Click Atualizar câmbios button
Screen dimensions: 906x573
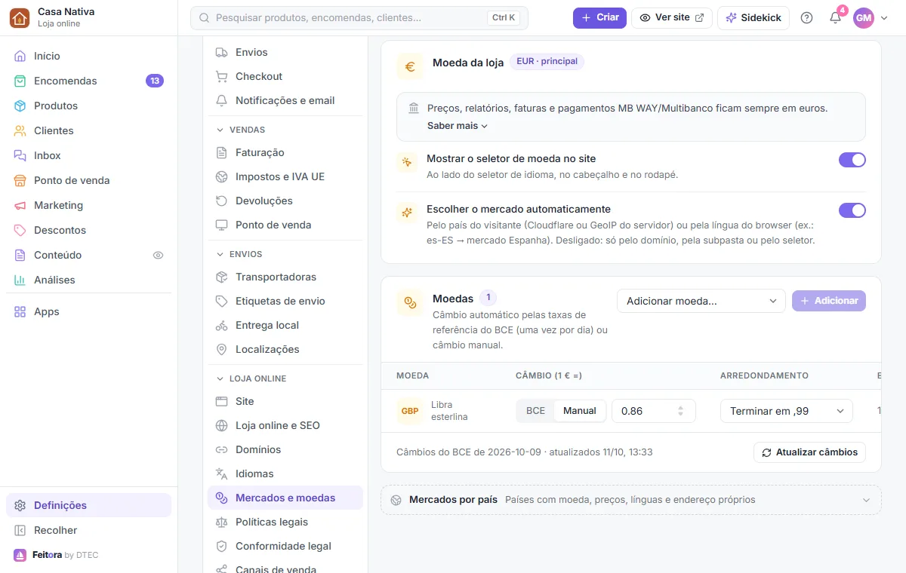[809, 452]
